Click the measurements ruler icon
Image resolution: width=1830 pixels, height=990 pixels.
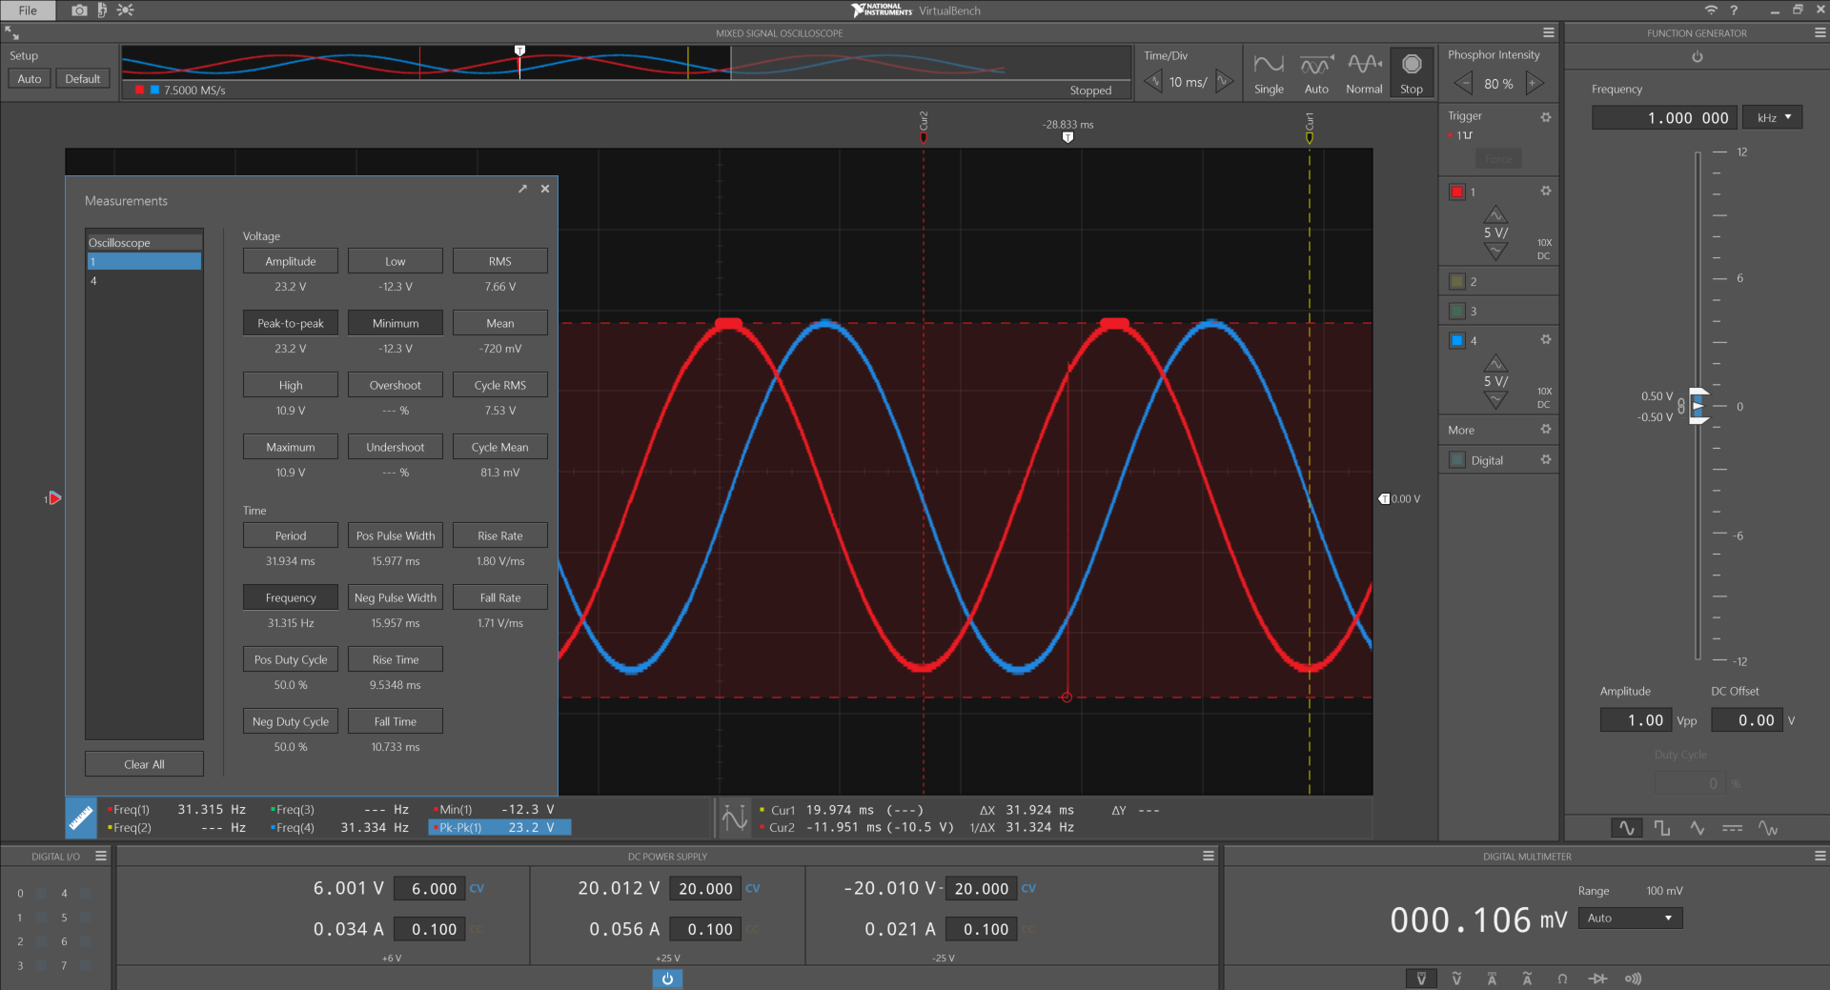pyautogui.click(x=81, y=818)
